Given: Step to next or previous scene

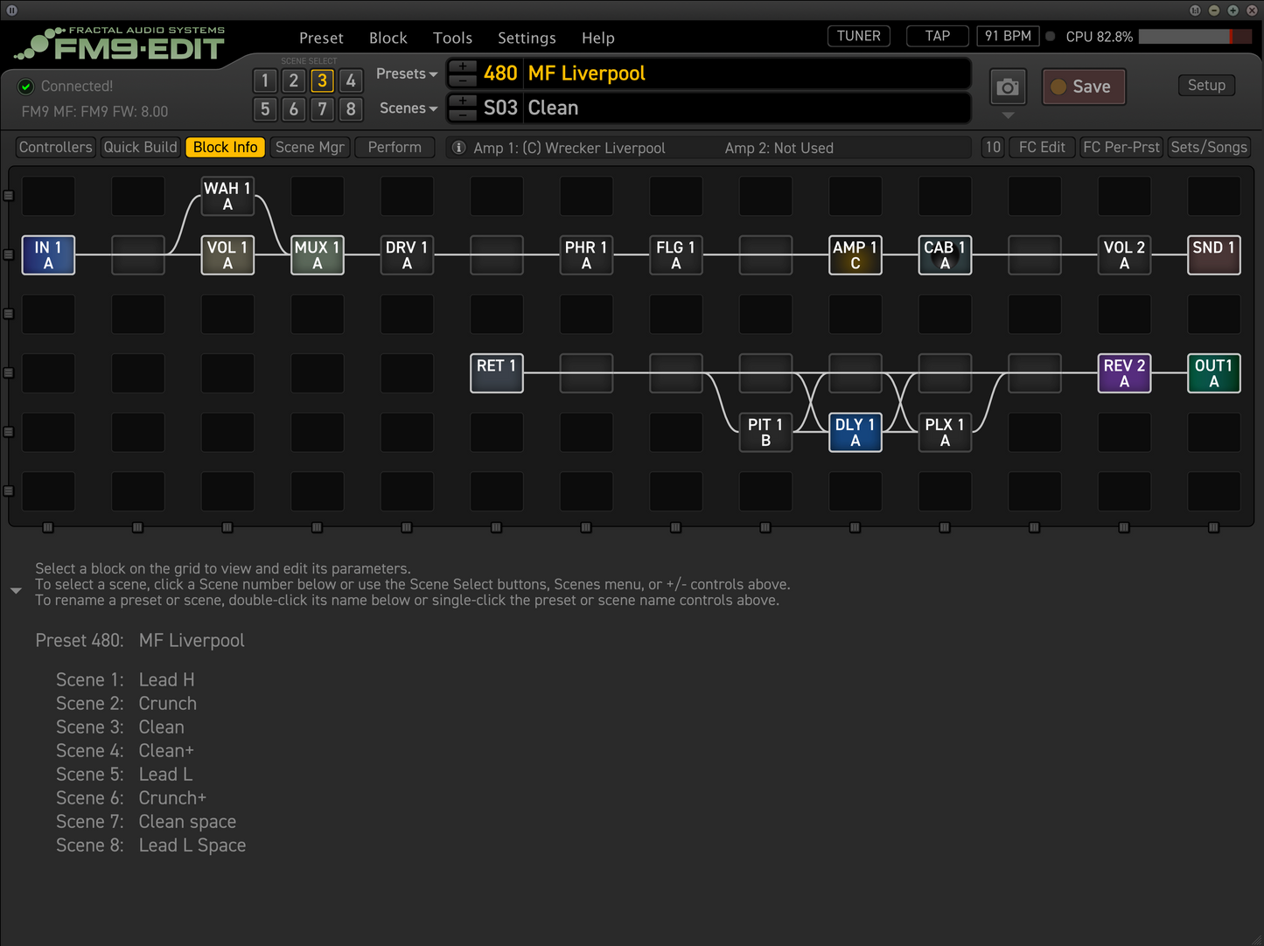Looking at the screenshot, I should pos(463,108).
